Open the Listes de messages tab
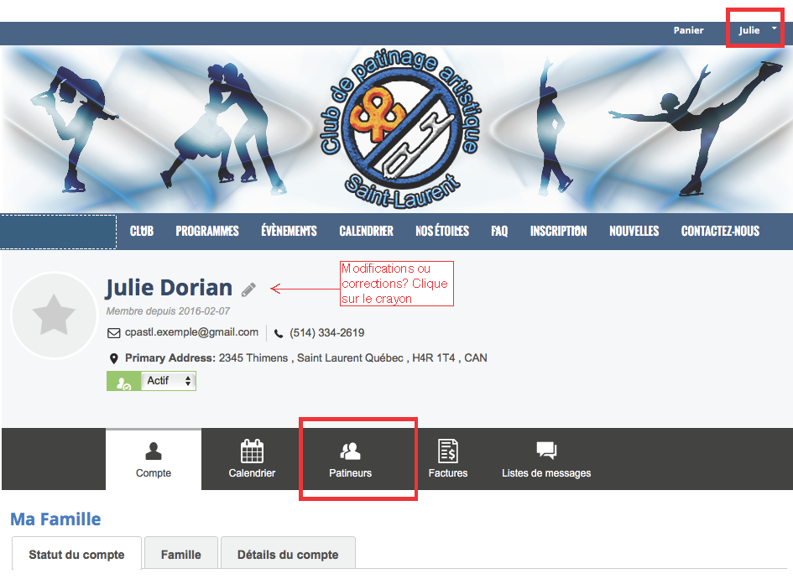Viewport: 793px width, 579px height. pos(546,459)
